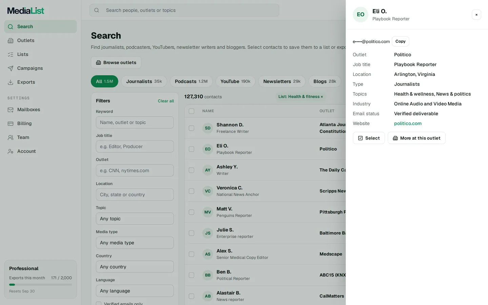The image size is (488, 305).
Task: Click the magnifier icon in top search bar
Action: pos(97,10)
